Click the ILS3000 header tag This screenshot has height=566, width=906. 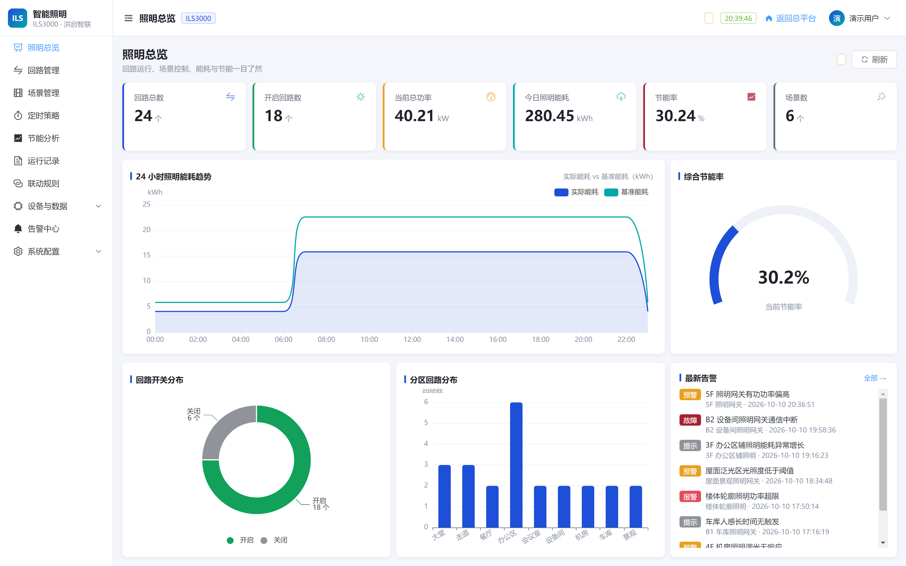(198, 18)
